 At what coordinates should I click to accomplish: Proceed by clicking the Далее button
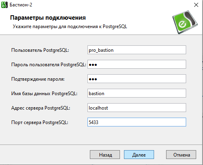[139, 155]
